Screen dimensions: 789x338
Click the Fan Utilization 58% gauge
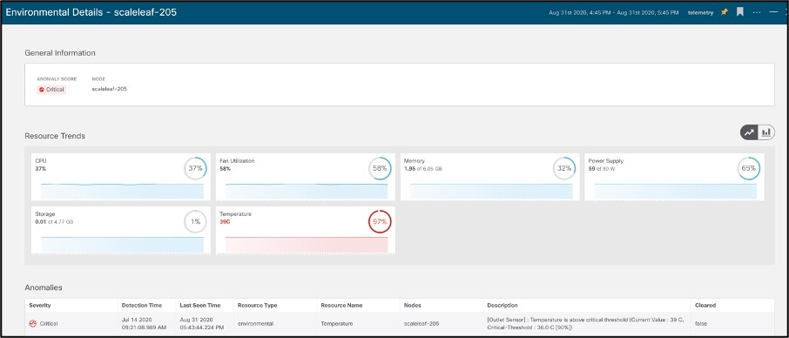coord(380,168)
